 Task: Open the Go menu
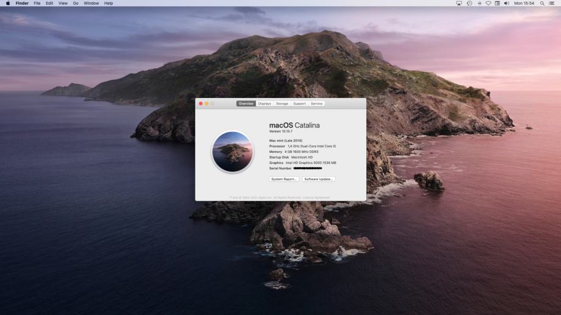(x=76, y=3)
